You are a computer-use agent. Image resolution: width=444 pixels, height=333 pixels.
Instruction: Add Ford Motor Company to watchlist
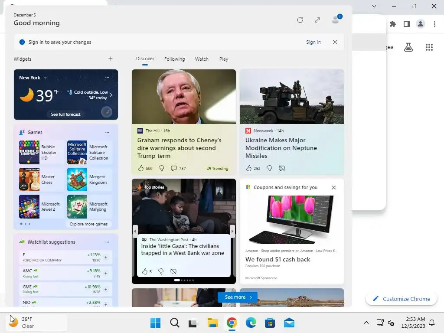pyautogui.click(x=106, y=257)
